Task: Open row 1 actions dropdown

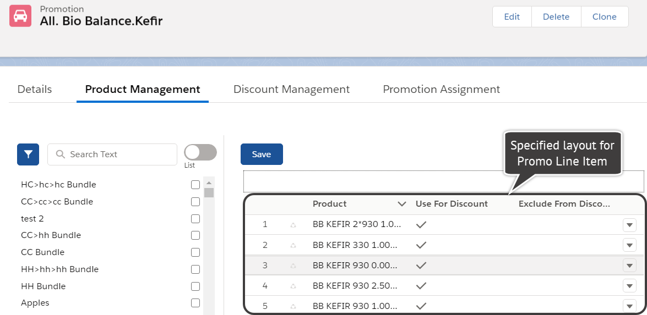Action: [629, 225]
